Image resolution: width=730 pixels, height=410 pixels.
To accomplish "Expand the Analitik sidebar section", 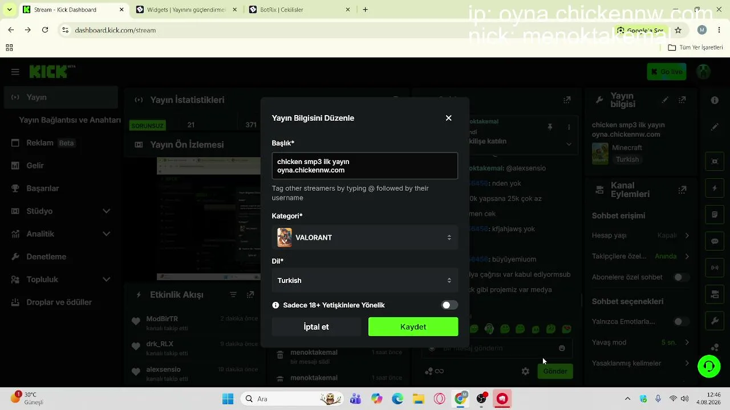I will pyautogui.click(x=61, y=234).
